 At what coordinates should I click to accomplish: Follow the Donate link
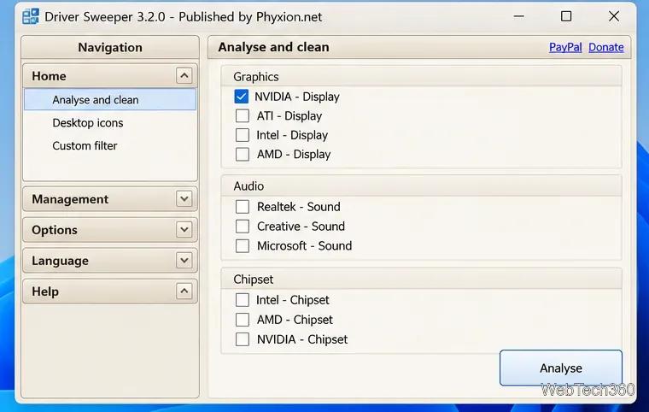606,47
